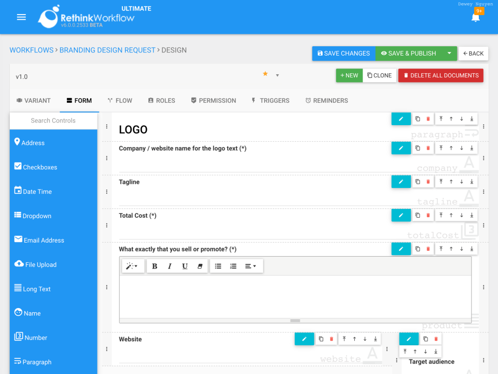
Task: Toggle the favorite star for version v1.0
Action: pos(266,74)
